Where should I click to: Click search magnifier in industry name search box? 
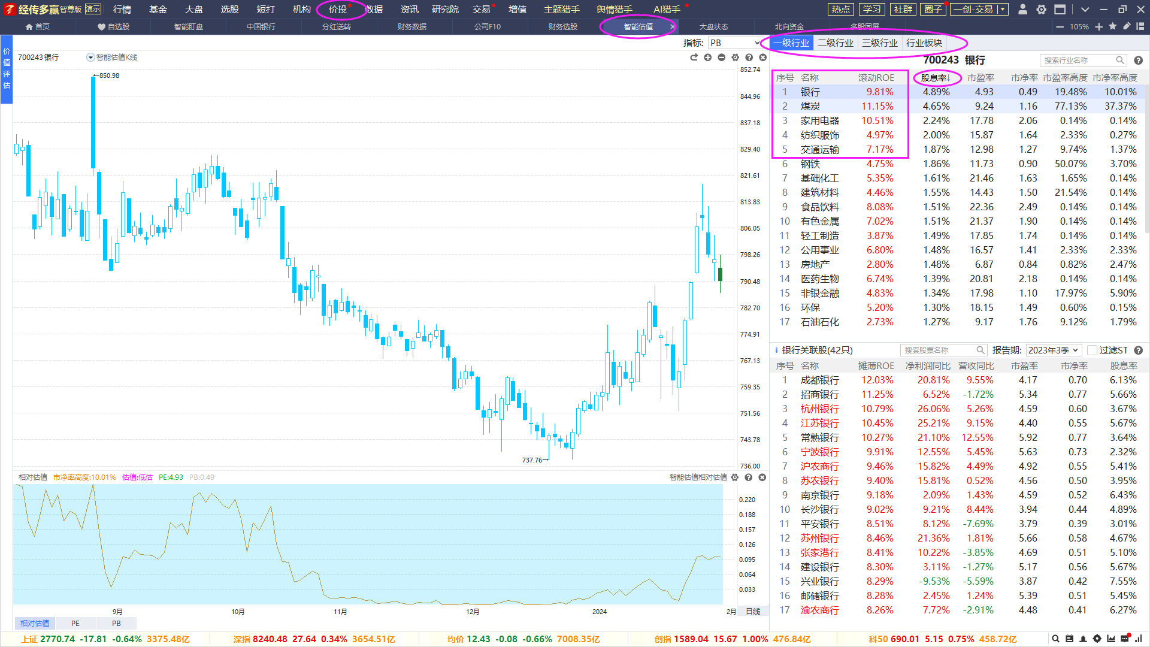click(1120, 61)
